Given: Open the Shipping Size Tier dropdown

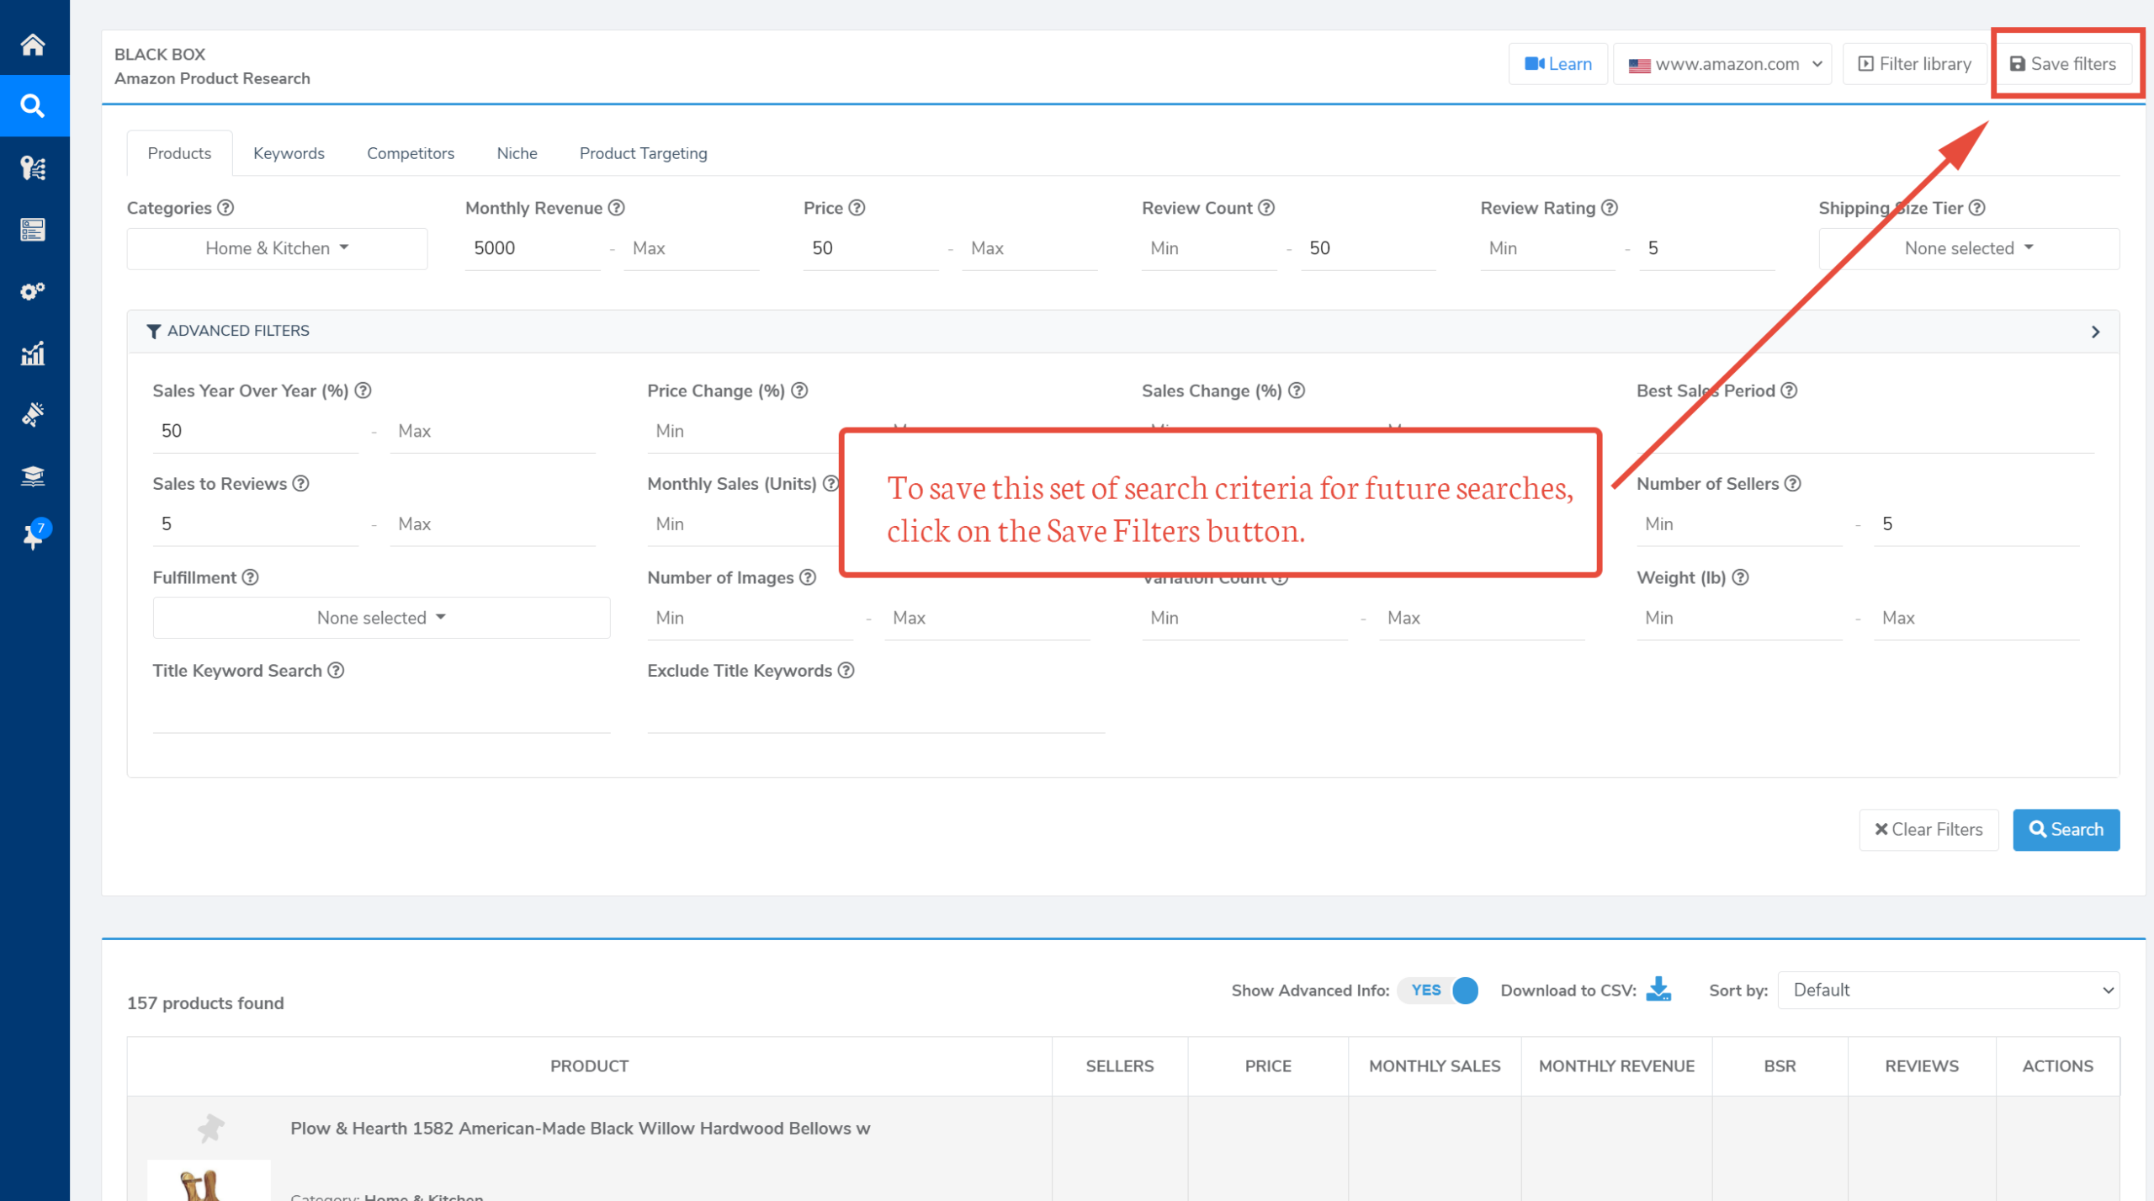Looking at the screenshot, I should point(1968,248).
